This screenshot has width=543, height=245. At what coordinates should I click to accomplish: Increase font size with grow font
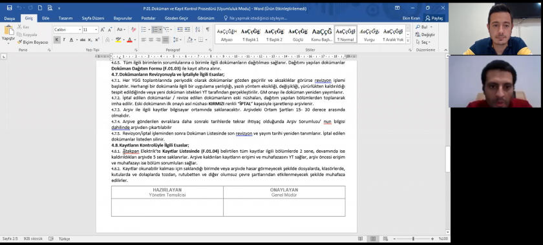103,30
